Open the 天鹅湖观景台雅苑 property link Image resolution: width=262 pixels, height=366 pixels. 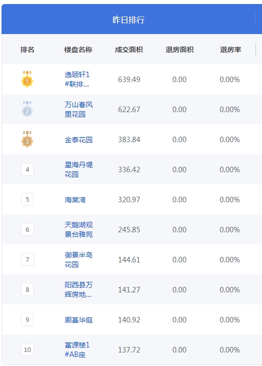click(78, 229)
